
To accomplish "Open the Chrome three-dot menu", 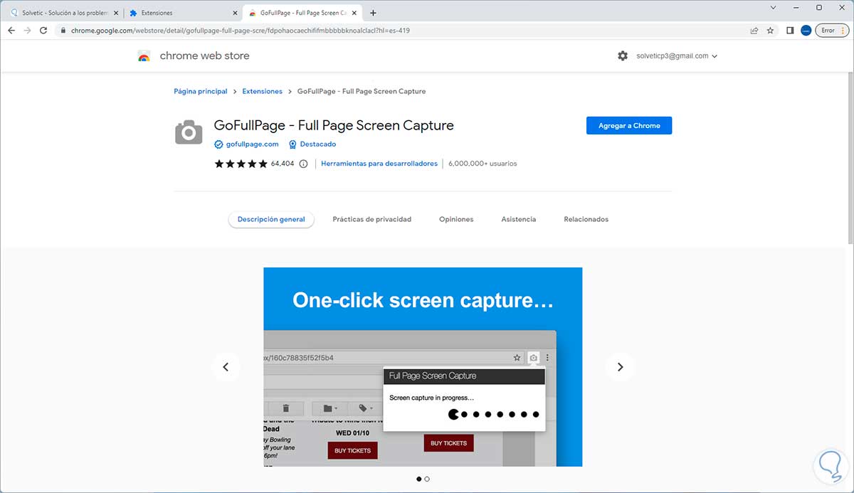I will [844, 31].
